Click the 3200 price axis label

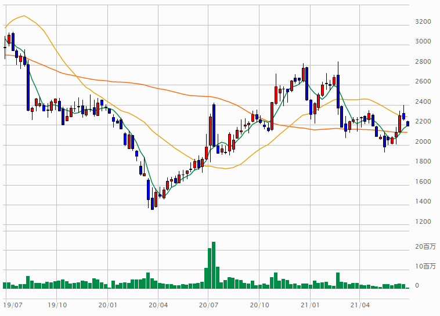(423, 21)
